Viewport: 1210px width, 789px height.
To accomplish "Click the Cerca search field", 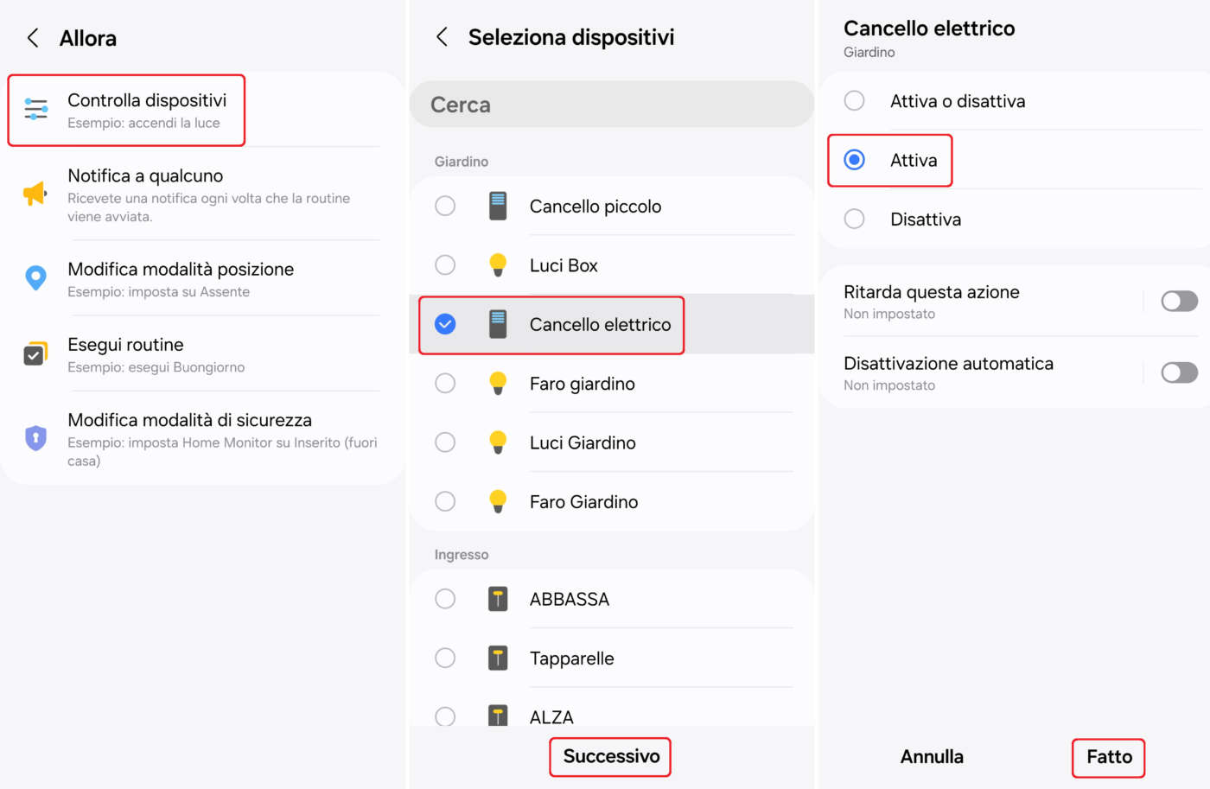I will click(x=611, y=105).
